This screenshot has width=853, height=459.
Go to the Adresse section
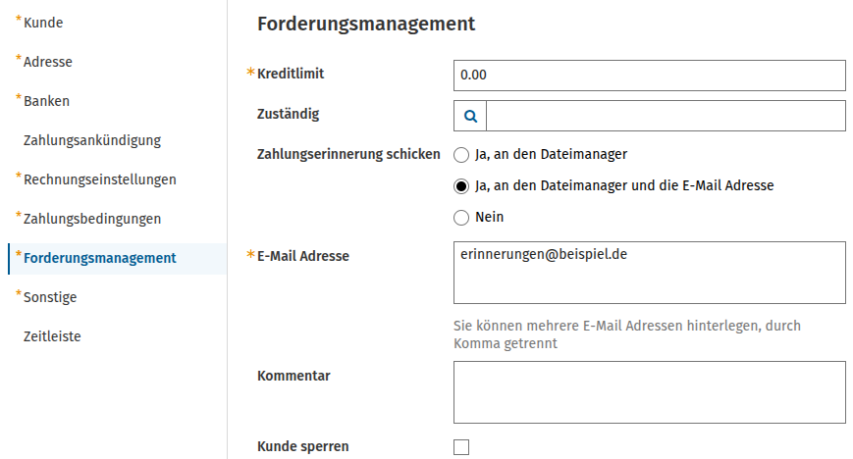coord(48,62)
